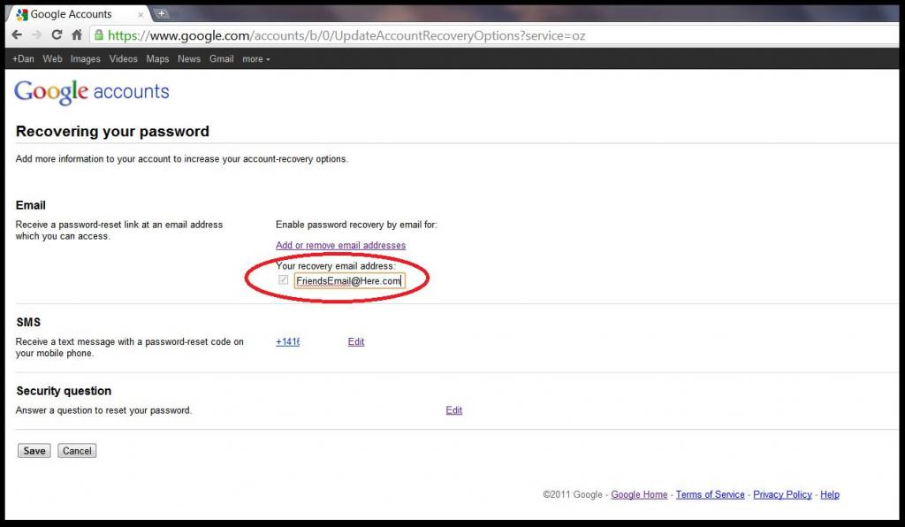Open Privacy Policy footer link
This screenshot has height=527, width=905.
coord(782,494)
